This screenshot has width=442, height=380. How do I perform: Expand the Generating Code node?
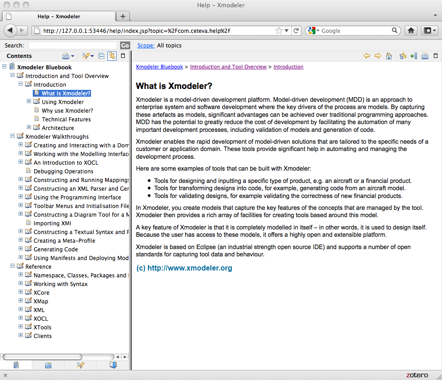point(20,249)
